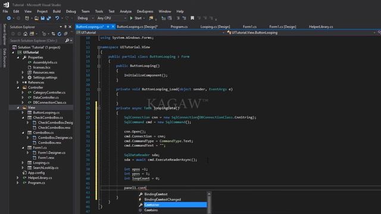Screen dimensions: 381x214
Task: Open the Server Explorer side tab
Action: click(x=4, y=34)
